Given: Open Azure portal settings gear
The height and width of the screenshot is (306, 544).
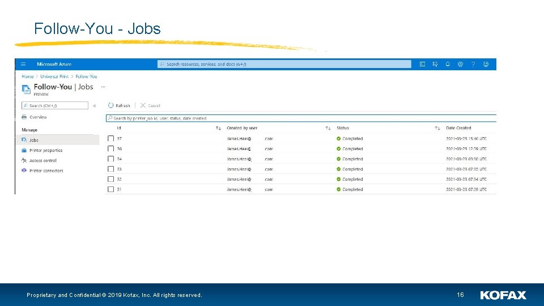Looking at the screenshot, I should (x=460, y=64).
